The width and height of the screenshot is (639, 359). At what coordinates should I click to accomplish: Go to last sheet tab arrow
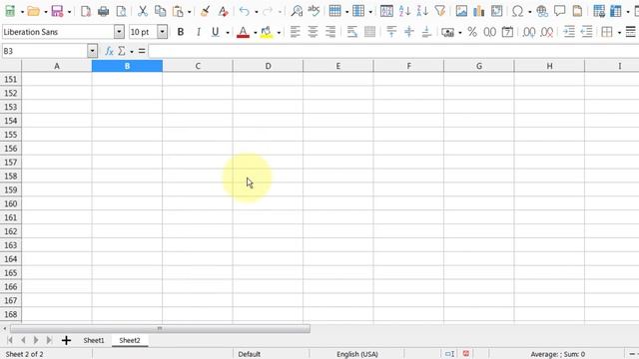click(49, 340)
